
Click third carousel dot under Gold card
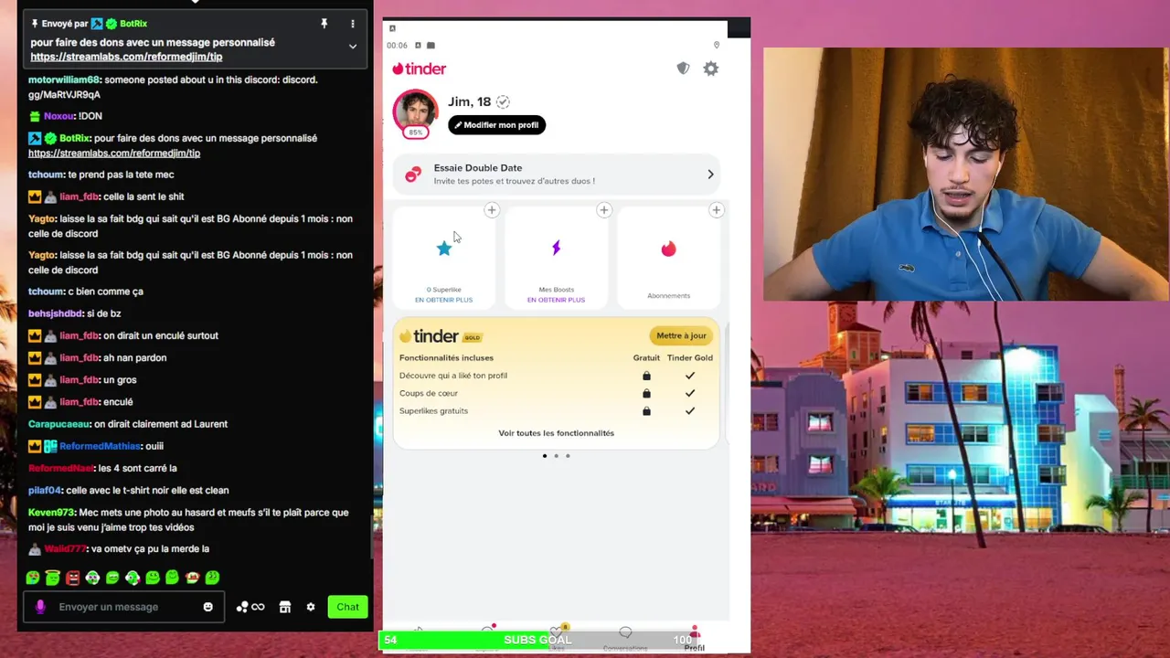568,456
